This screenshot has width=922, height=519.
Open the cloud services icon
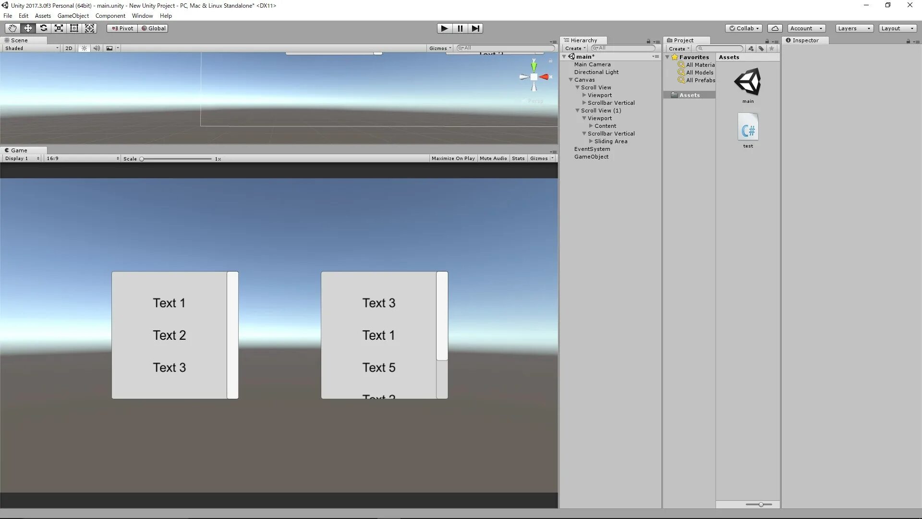pyautogui.click(x=775, y=28)
